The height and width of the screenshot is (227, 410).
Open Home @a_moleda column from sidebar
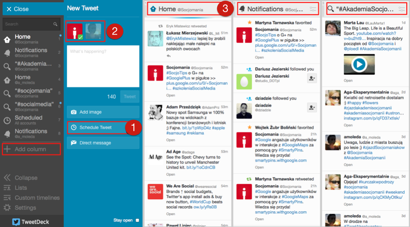point(31,80)
